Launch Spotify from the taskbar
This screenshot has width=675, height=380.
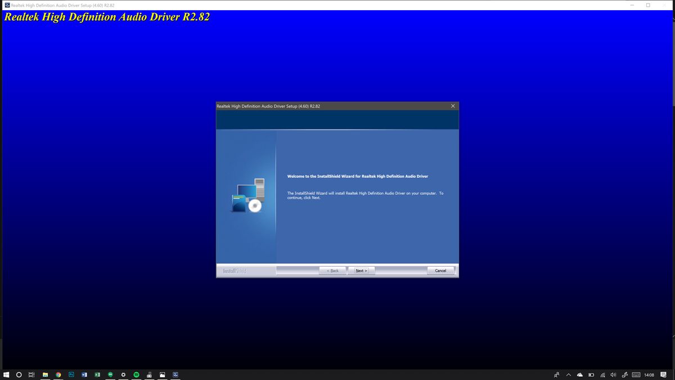136,374
